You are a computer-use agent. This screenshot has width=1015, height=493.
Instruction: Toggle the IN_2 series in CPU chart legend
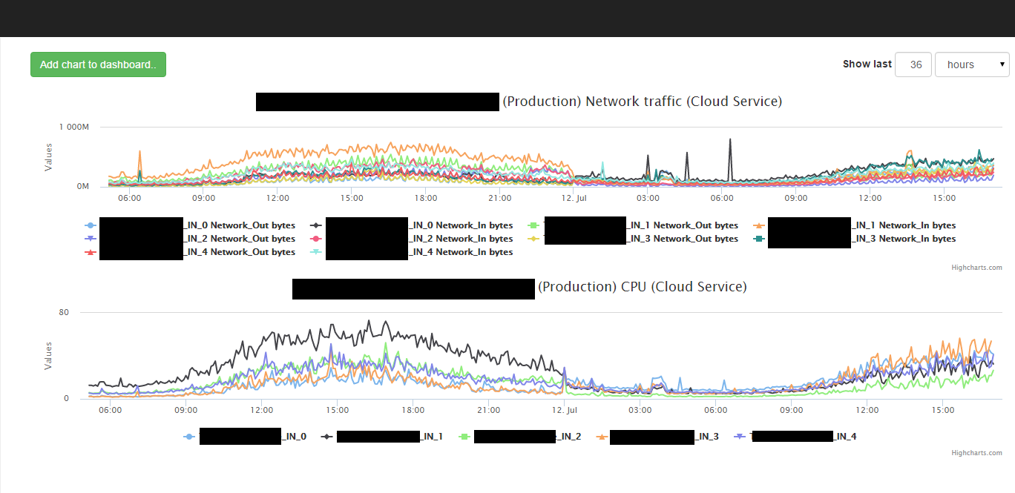(568, 437)
